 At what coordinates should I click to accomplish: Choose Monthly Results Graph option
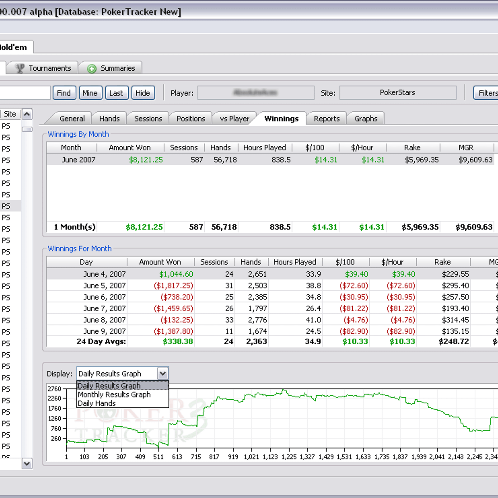tap(123, 394)
